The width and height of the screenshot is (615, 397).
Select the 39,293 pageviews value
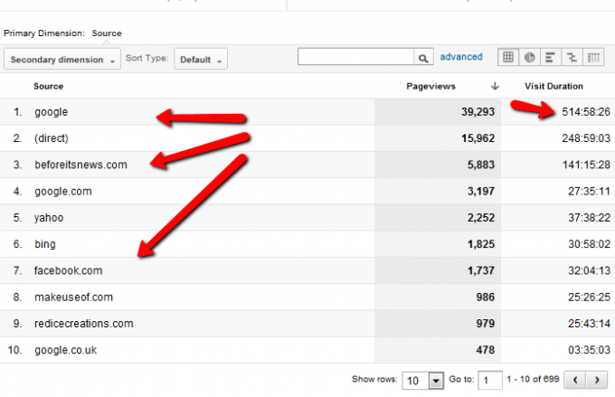click(478, 112)
